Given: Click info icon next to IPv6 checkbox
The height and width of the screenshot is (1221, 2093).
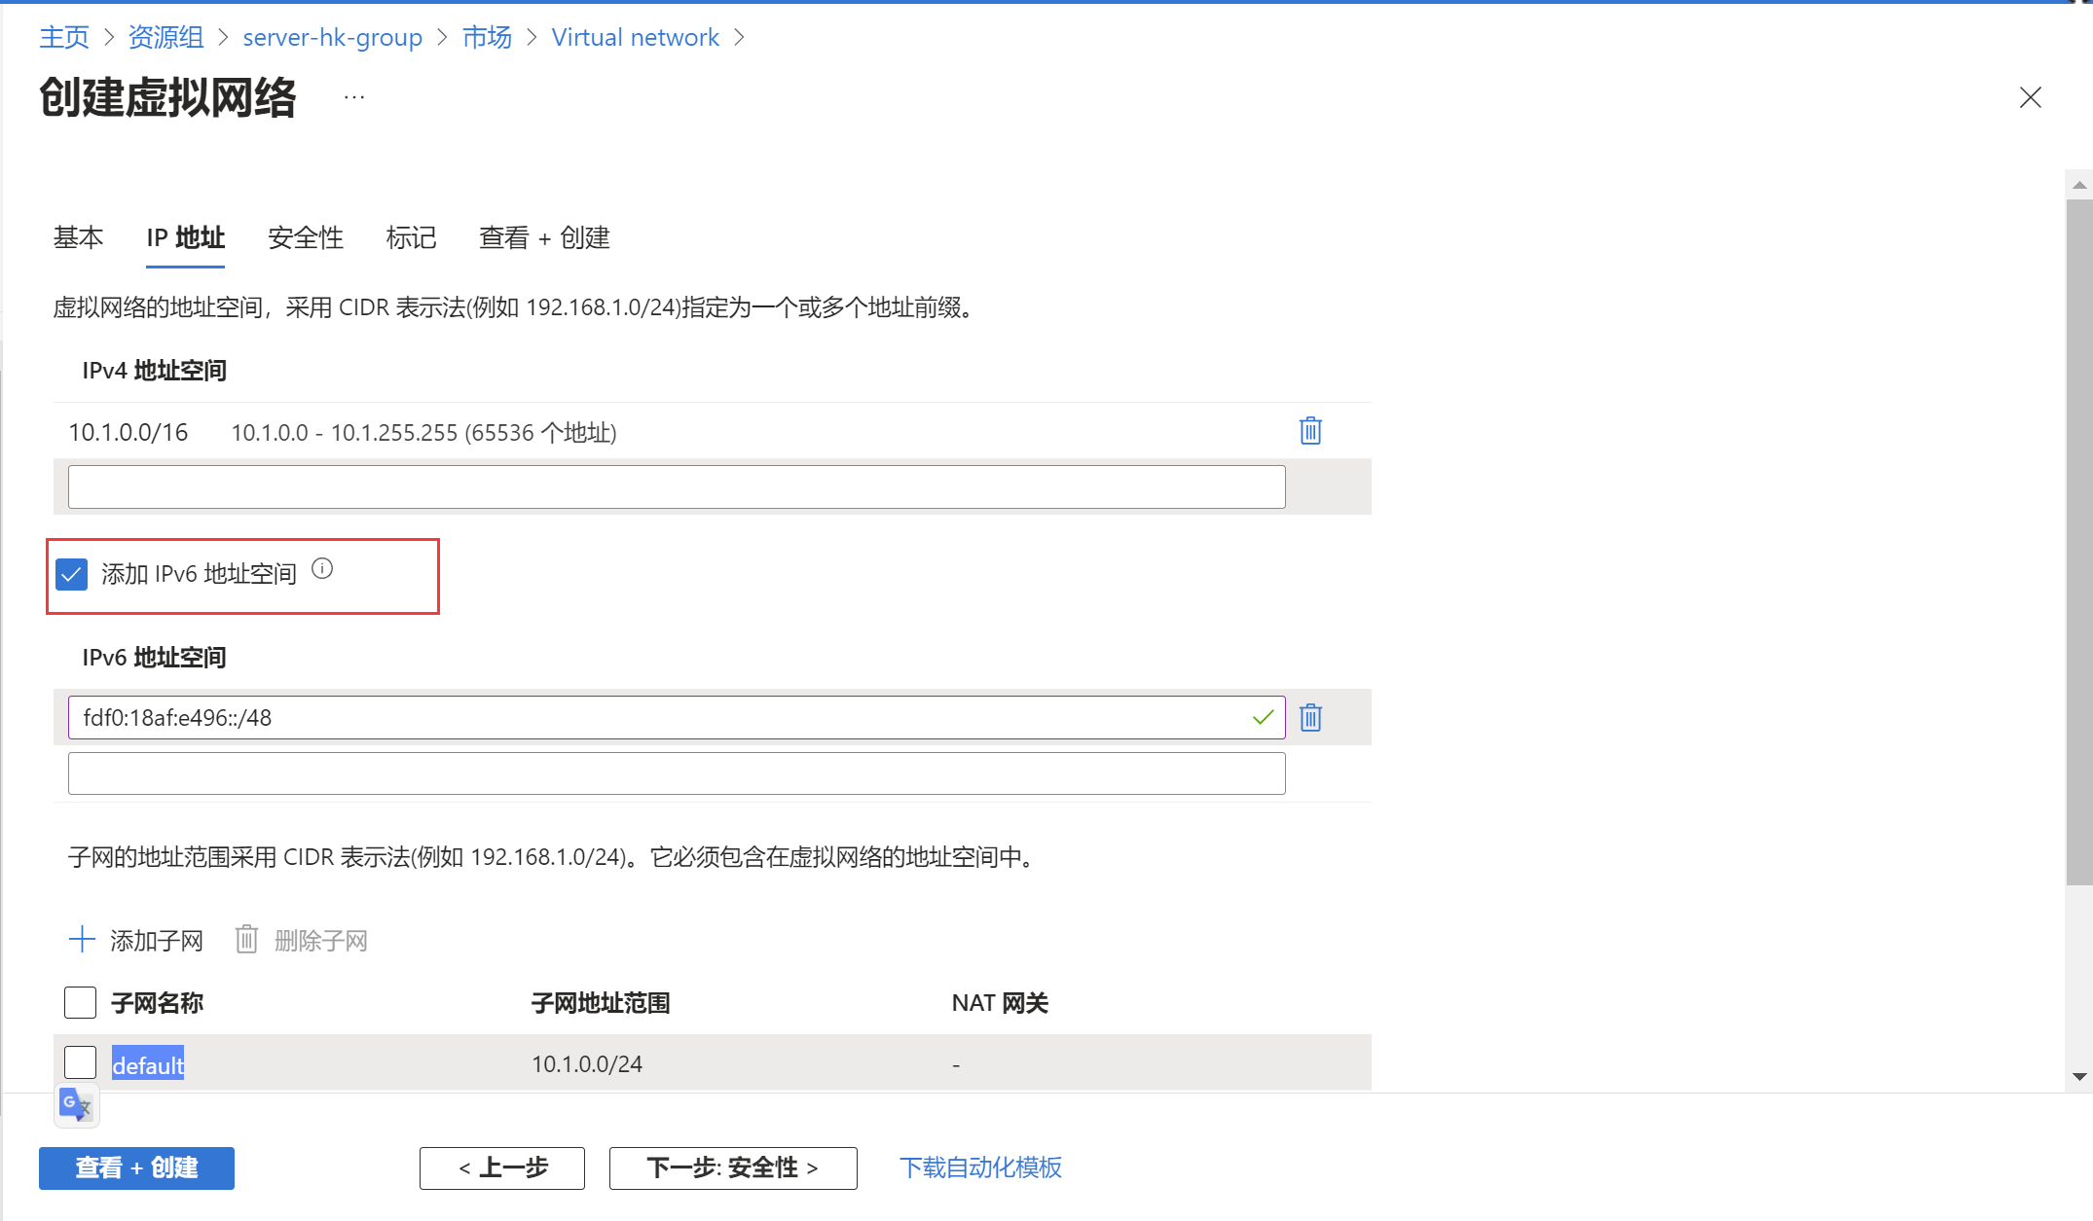Looking at the screenshot, I should [x=322, y=569].
